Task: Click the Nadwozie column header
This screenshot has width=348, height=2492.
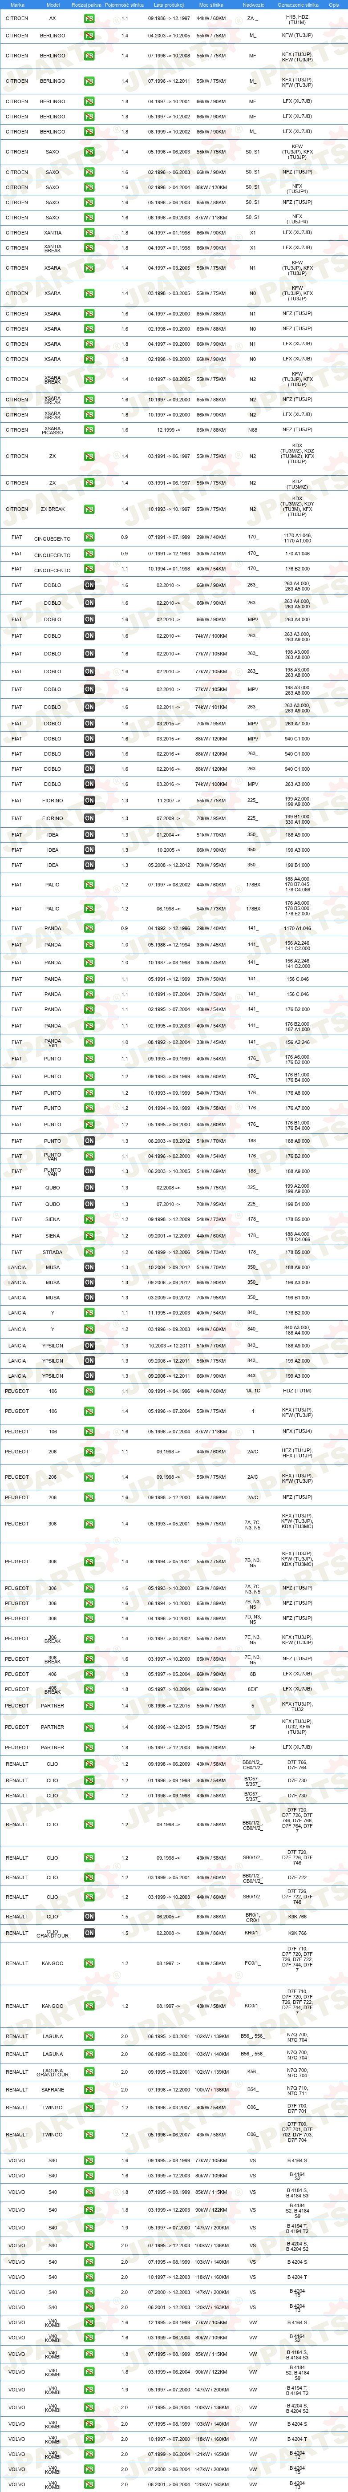Action: click(x=253, y=5)
